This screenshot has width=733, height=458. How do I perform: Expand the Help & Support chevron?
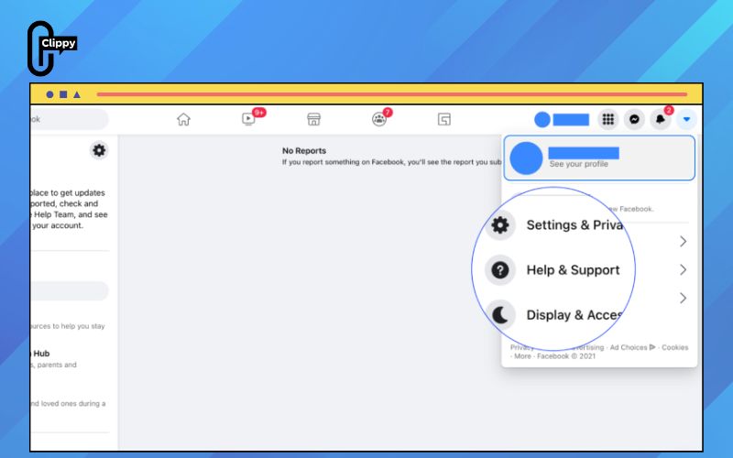[683, 269]
